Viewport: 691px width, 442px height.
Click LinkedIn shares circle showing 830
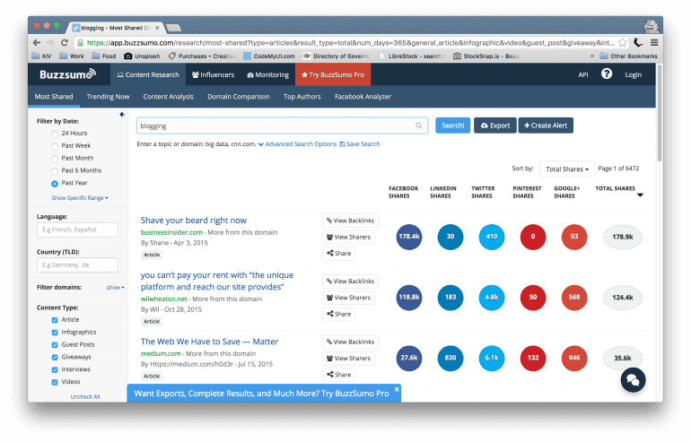point(450,358)
